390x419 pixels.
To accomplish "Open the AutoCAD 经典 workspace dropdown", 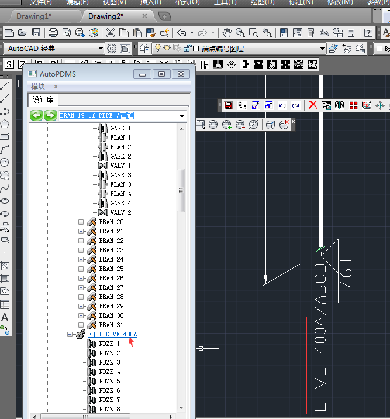I will pos(101,49).
